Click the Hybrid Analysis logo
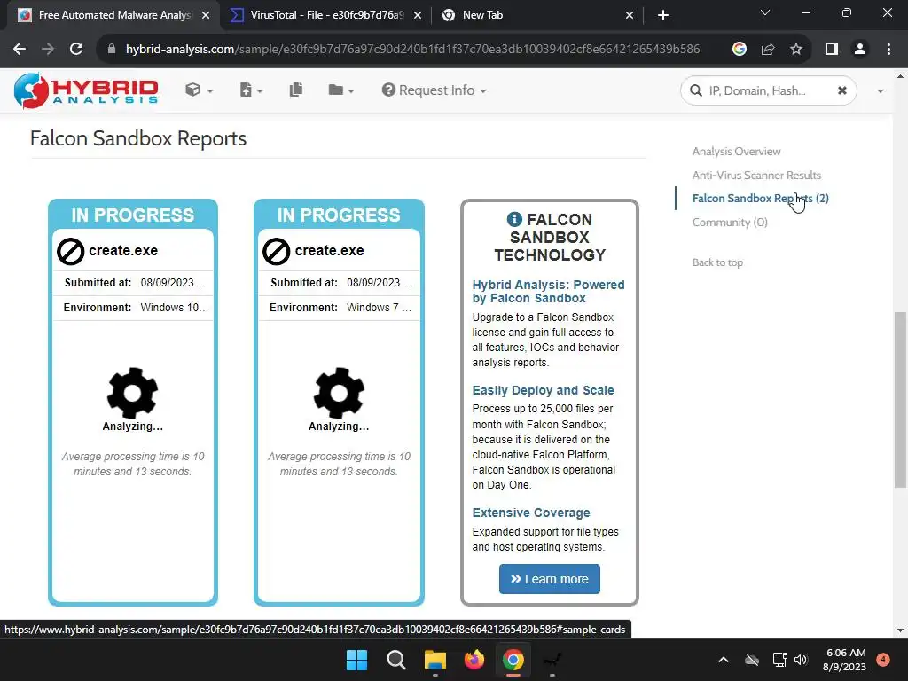Image resolution: width=908 pixels, height=681 pixels. pos(86,90)
